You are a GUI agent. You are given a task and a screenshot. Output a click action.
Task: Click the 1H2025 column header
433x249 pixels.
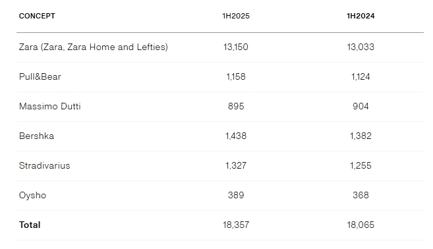pos(236,16)
